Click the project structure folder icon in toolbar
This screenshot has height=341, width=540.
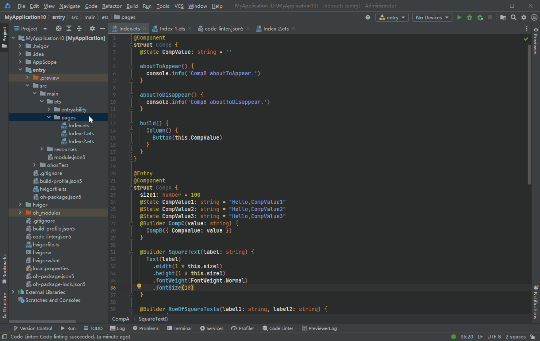[x=503, y=17]
